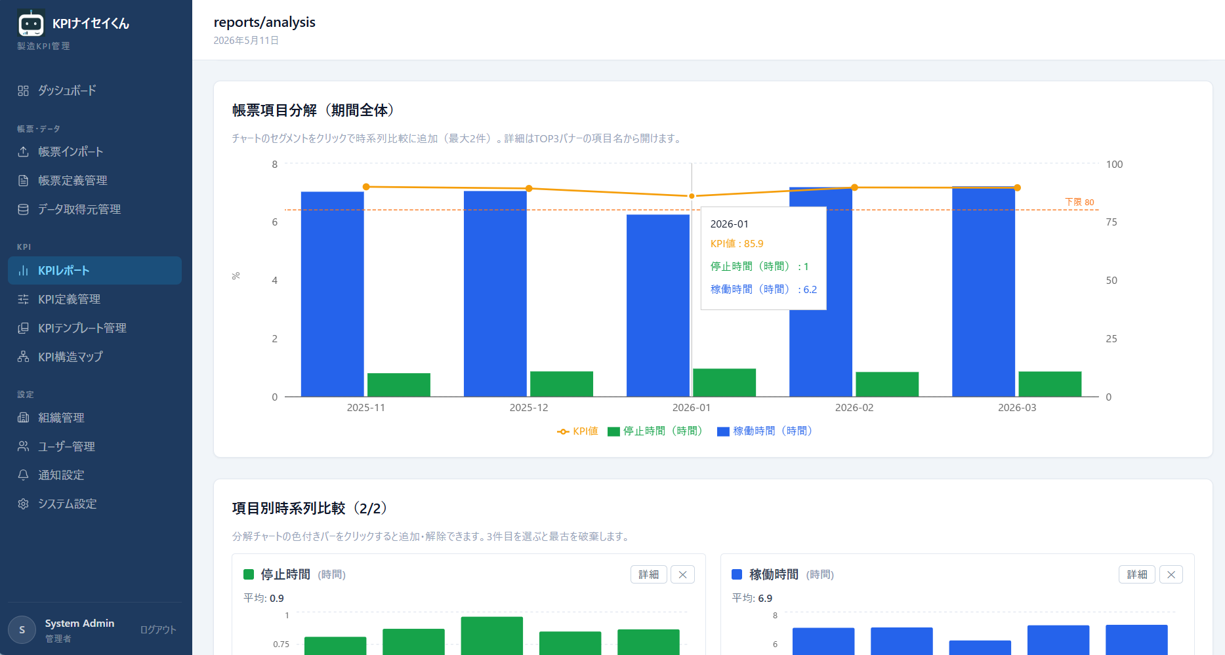
Task: Click the orange KPI値 point at 2026-01
Action: (692, 196)
